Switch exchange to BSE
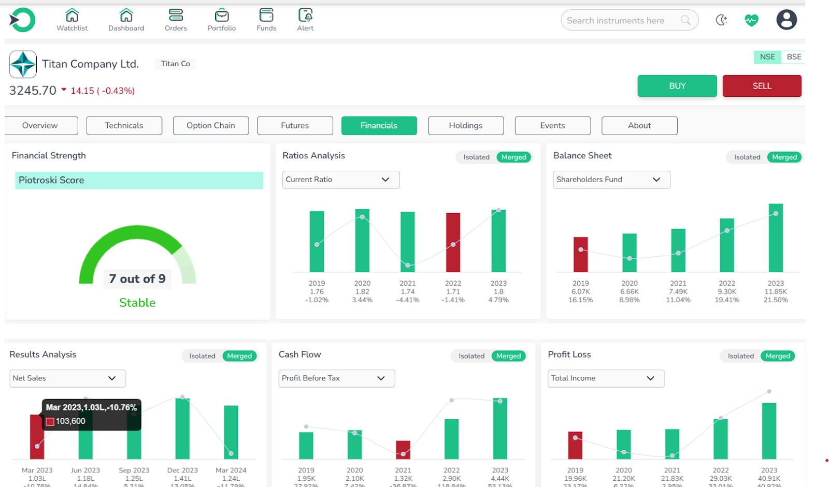The height and width of the screenshot is (487, 829). (x=793, y=57)
